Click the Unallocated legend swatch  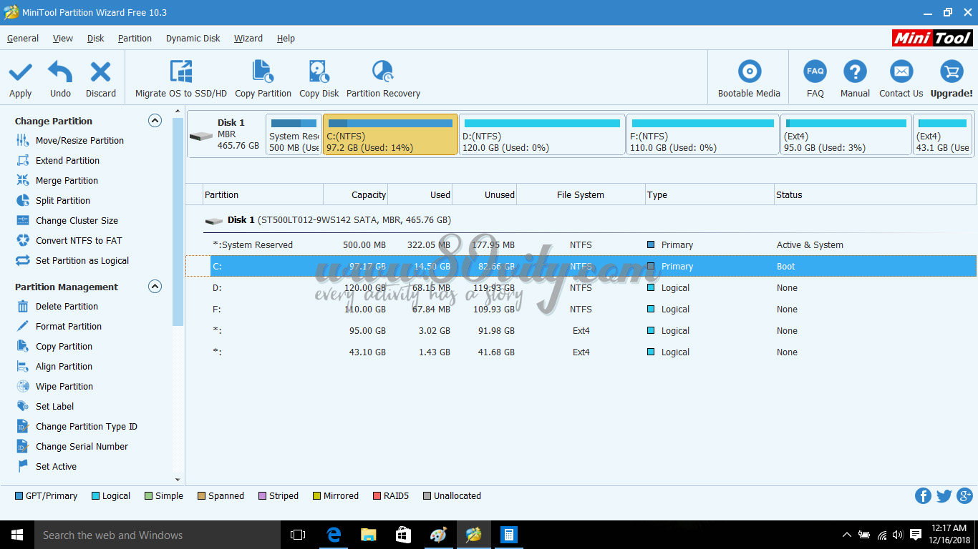[x=426, y=495]
